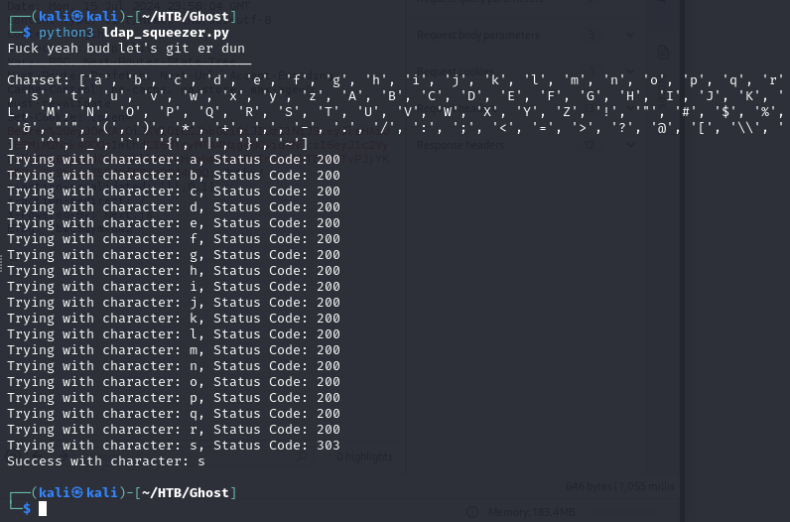Click the 'let's git er dun' banner line
Viewport: 790px width, 522px height.
coord(126,49)
